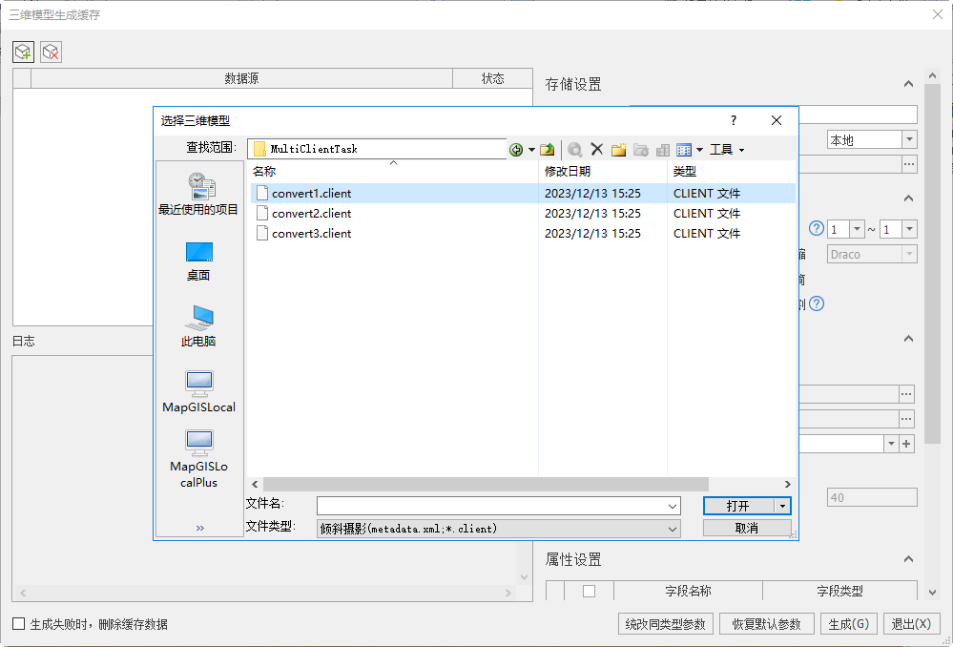Click the remove 3D model icon
953x647 pixels.
pos(52,52)
